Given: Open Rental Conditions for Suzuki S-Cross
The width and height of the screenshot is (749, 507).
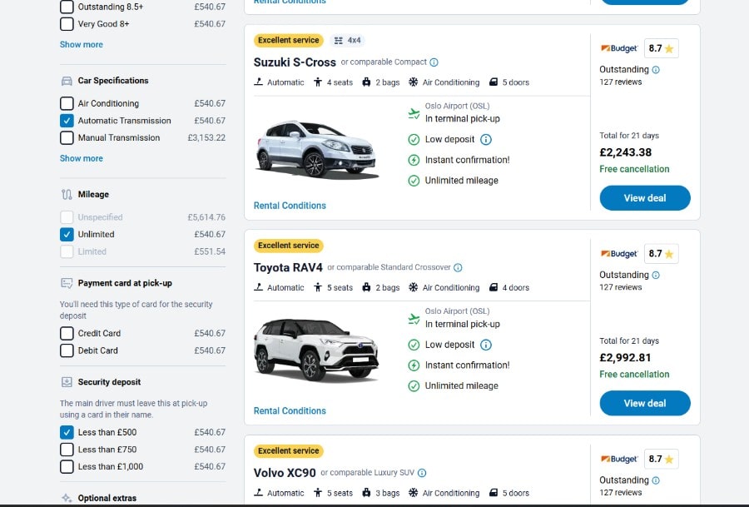Looking at the screenshot, I should tap(290, 206).
